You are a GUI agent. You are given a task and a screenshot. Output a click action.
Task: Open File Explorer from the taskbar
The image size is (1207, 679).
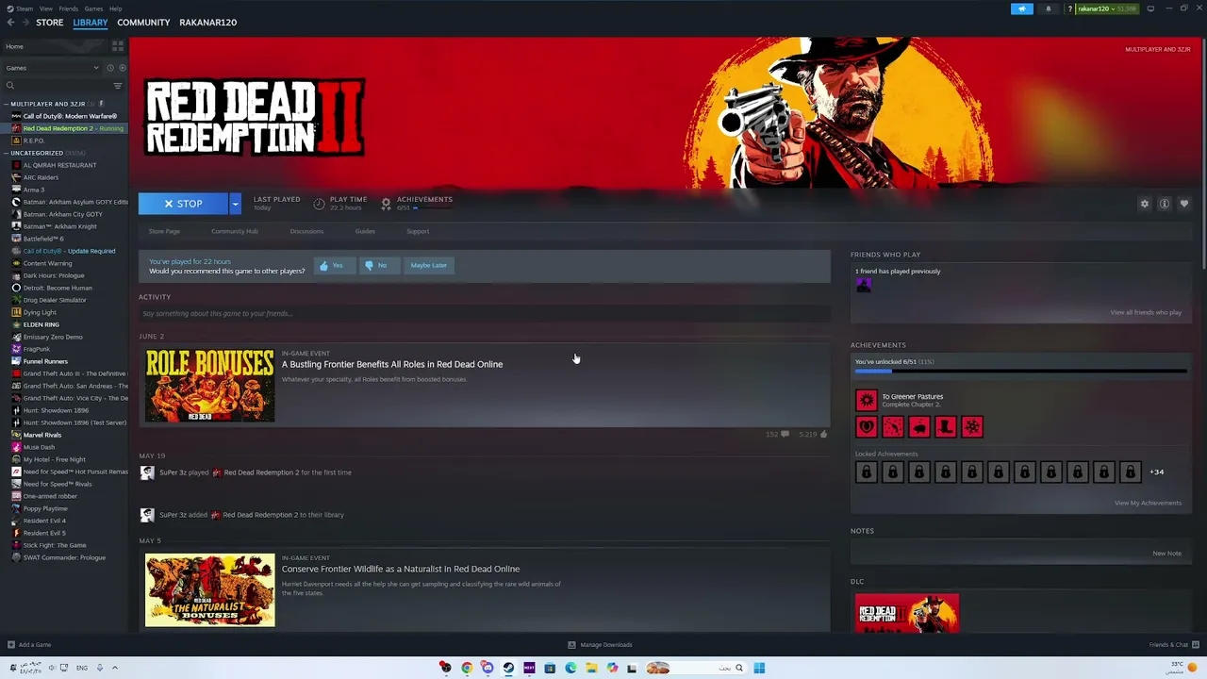tap(591, 668)
